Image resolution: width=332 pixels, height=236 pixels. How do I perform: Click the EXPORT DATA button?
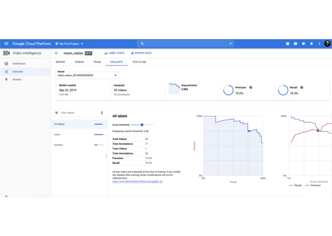141,53
